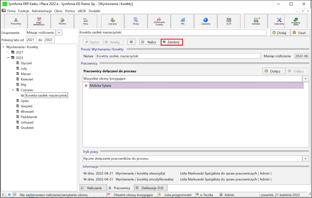The height and width of the screenshot is (198, 312).
Task: Click the Dołącz button
Action: pos(274,71)
